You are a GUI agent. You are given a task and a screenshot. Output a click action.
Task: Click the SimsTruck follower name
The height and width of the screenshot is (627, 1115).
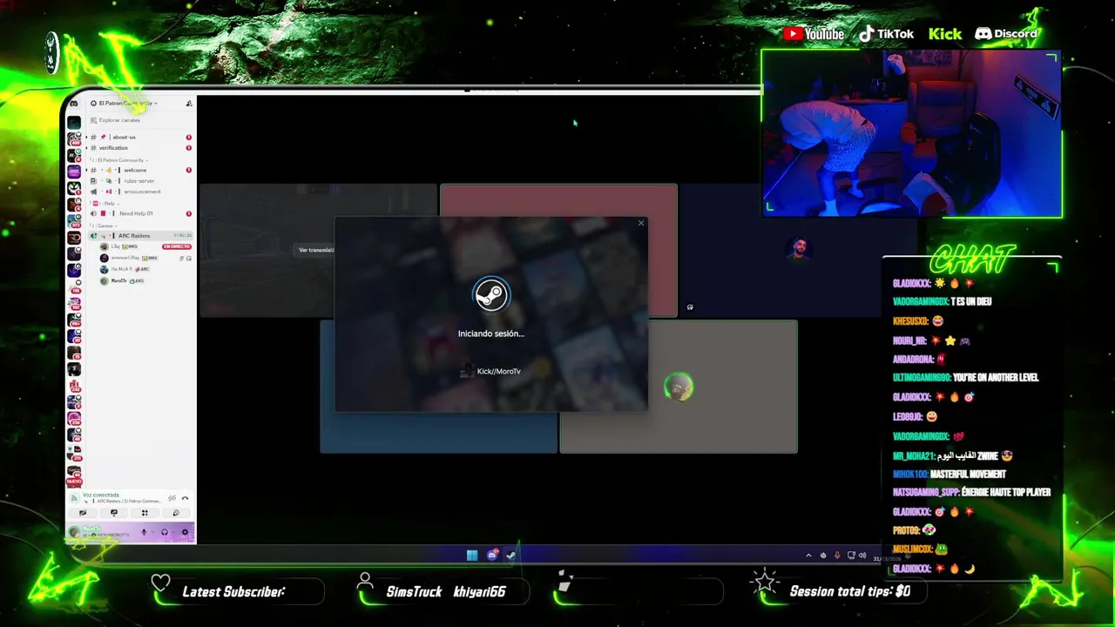tap(414, 591)
